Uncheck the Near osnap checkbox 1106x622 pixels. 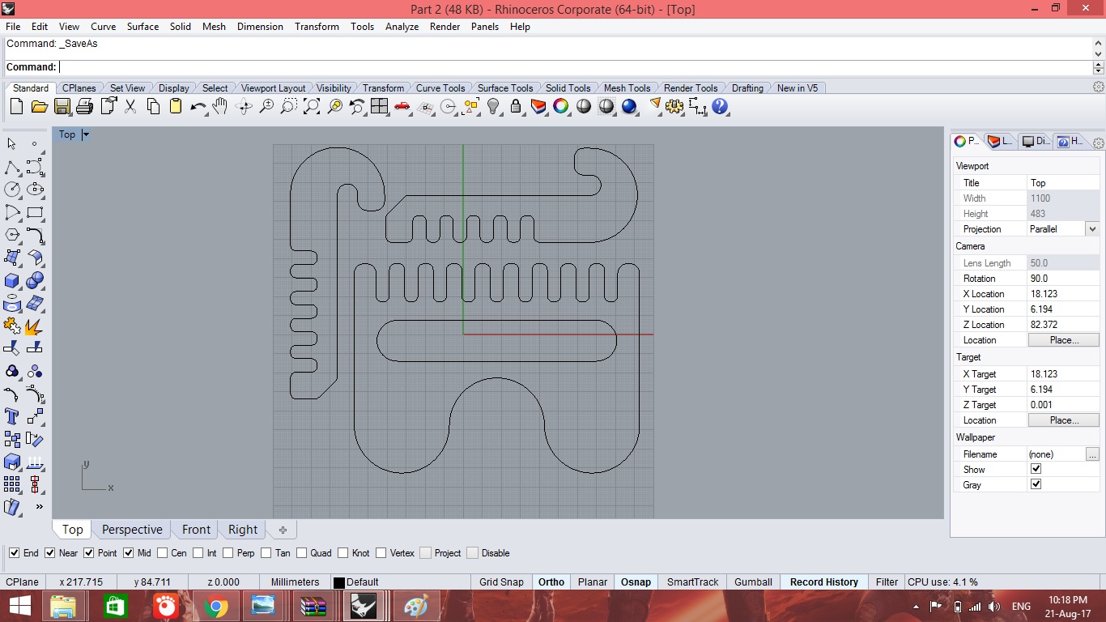click(x=50, y=553)
